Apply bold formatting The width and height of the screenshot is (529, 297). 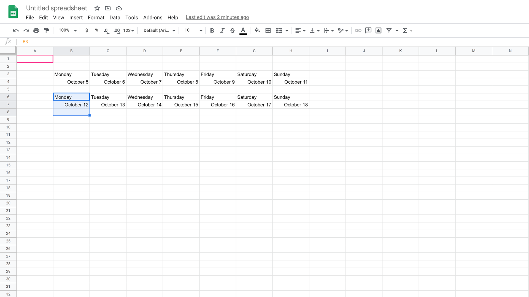coord(212,30)
